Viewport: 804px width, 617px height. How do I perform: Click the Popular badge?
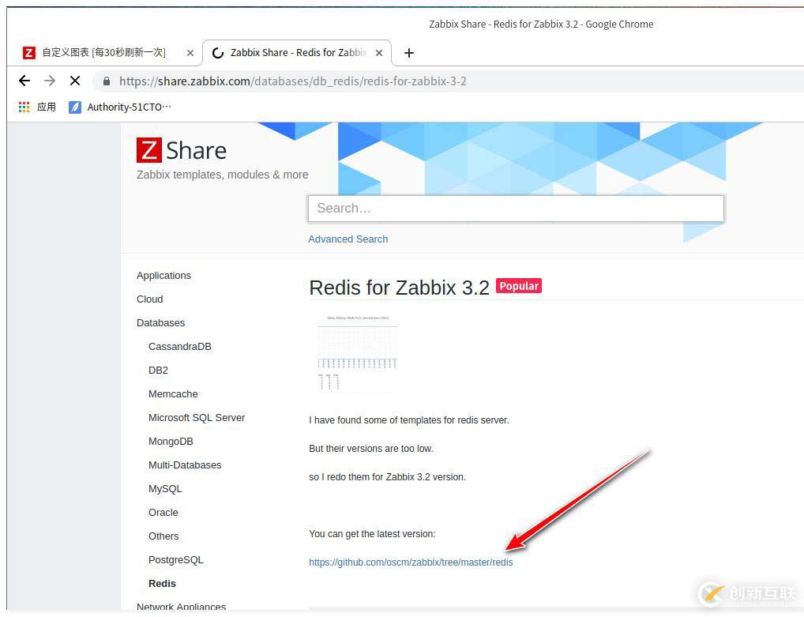coord(519,286)
